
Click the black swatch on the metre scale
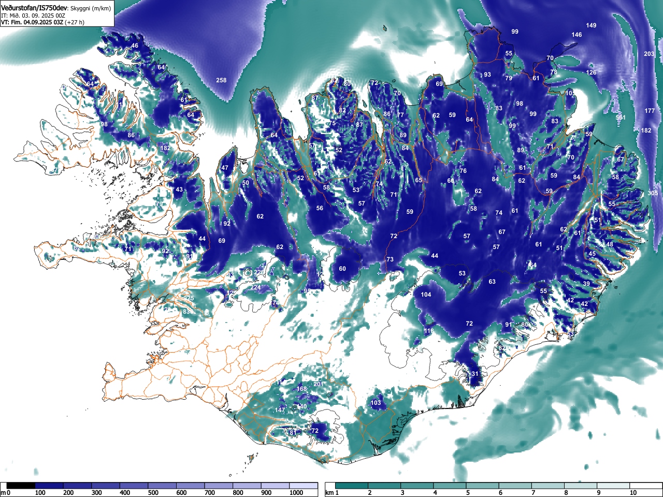(x=21, y=486)
